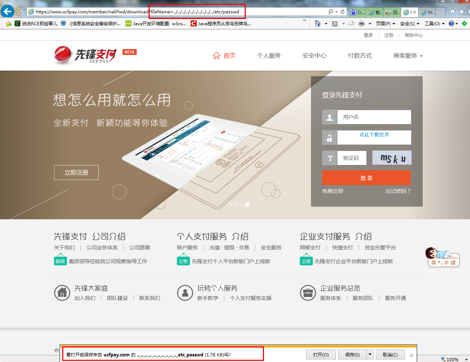Image resolution: width=470 pixels, height=362 pixels.
Task: Open the 个人服务 nav item
Action: tap(269, 56)
